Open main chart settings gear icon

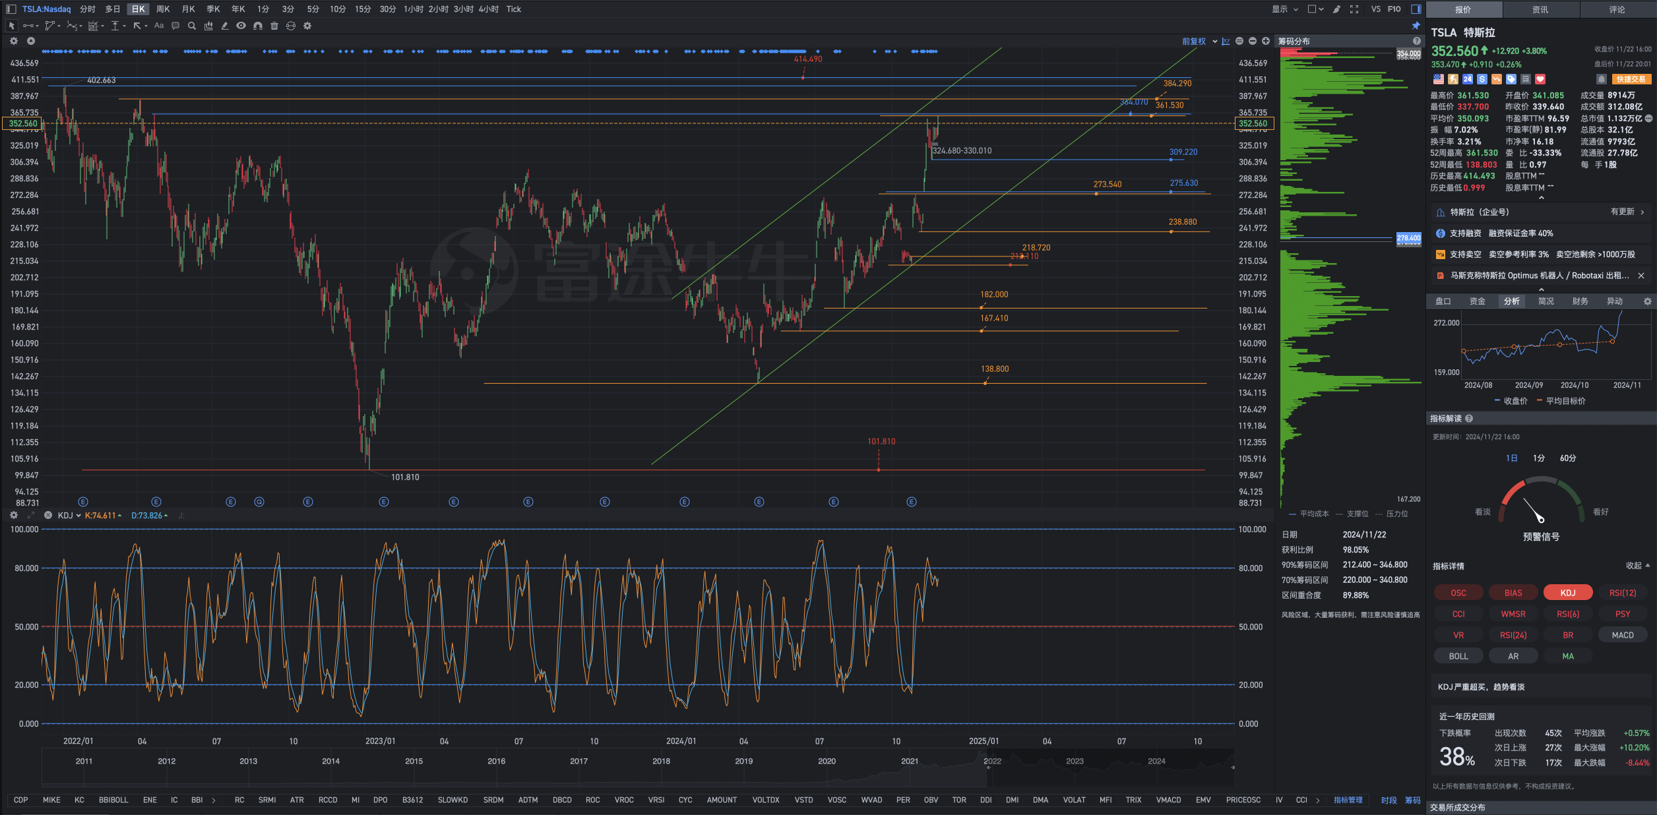click(x=14, y=41)
